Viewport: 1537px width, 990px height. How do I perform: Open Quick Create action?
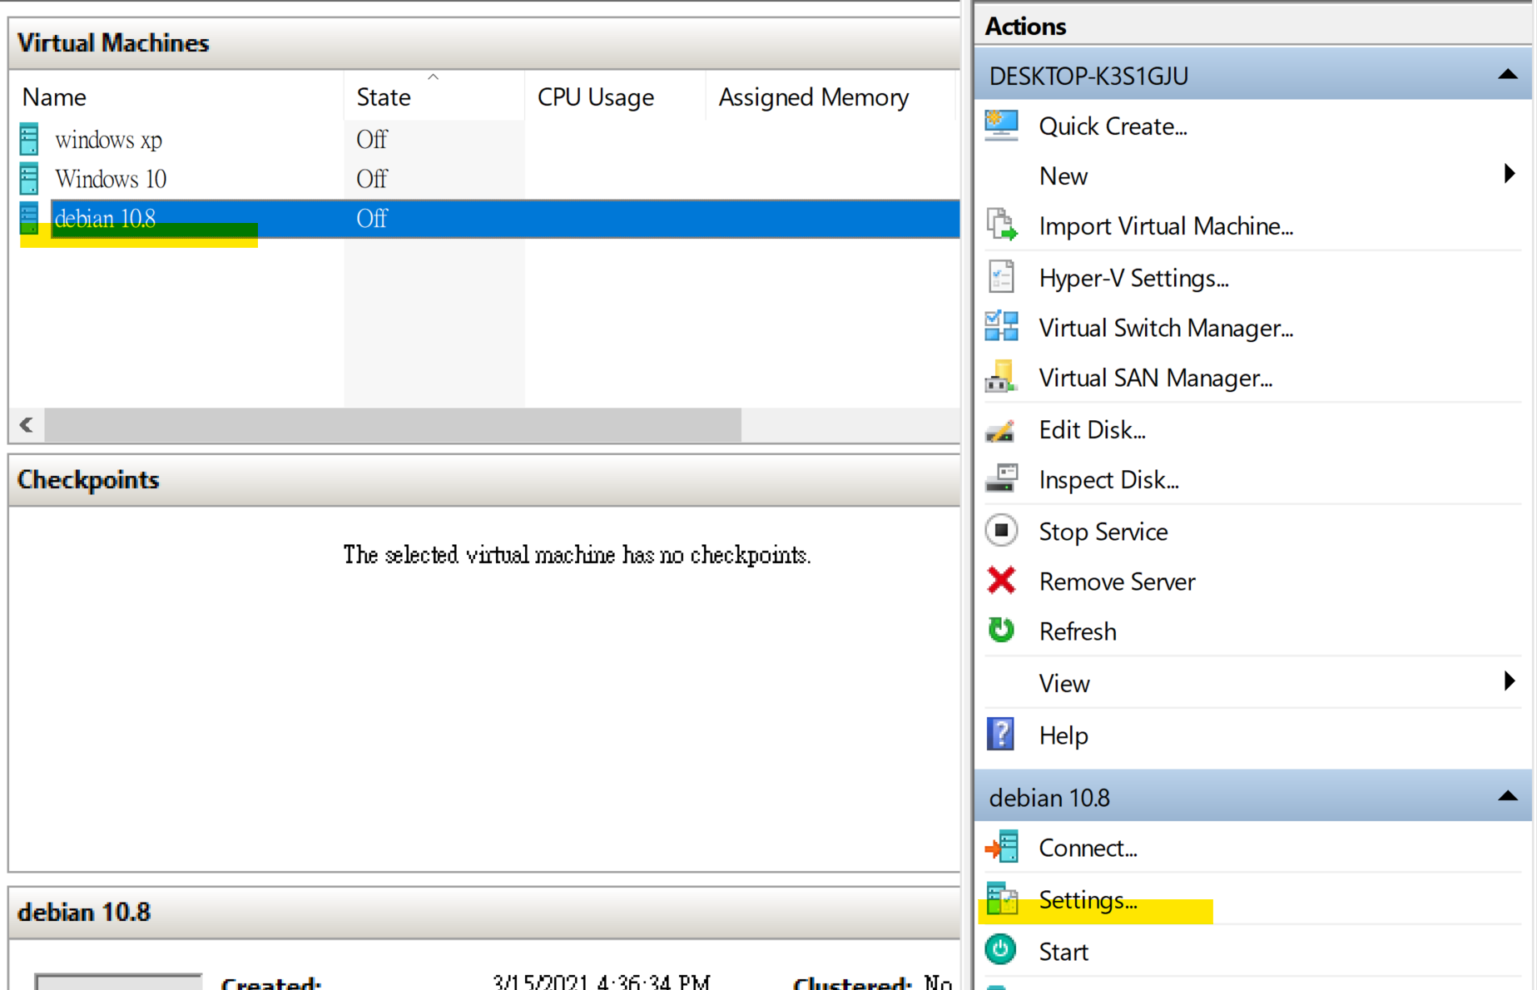pyautogui.click(x=1113, y=126)
